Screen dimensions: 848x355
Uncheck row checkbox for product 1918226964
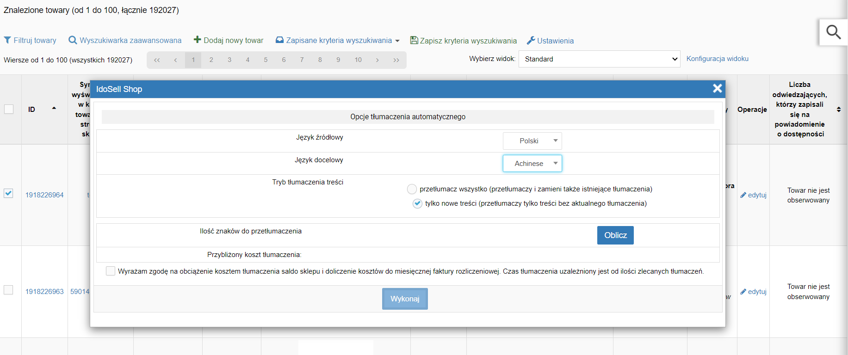click(8, 193)
